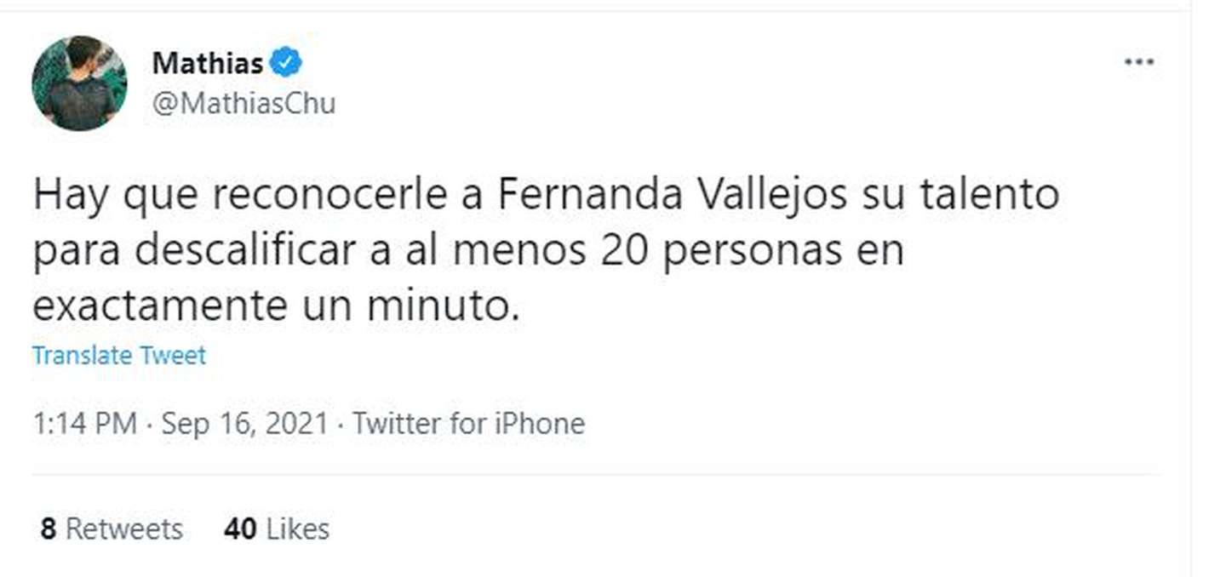The image size is (1226, 577).
Task: Open the 1:14 PM timestamp link
Action: 83,423
